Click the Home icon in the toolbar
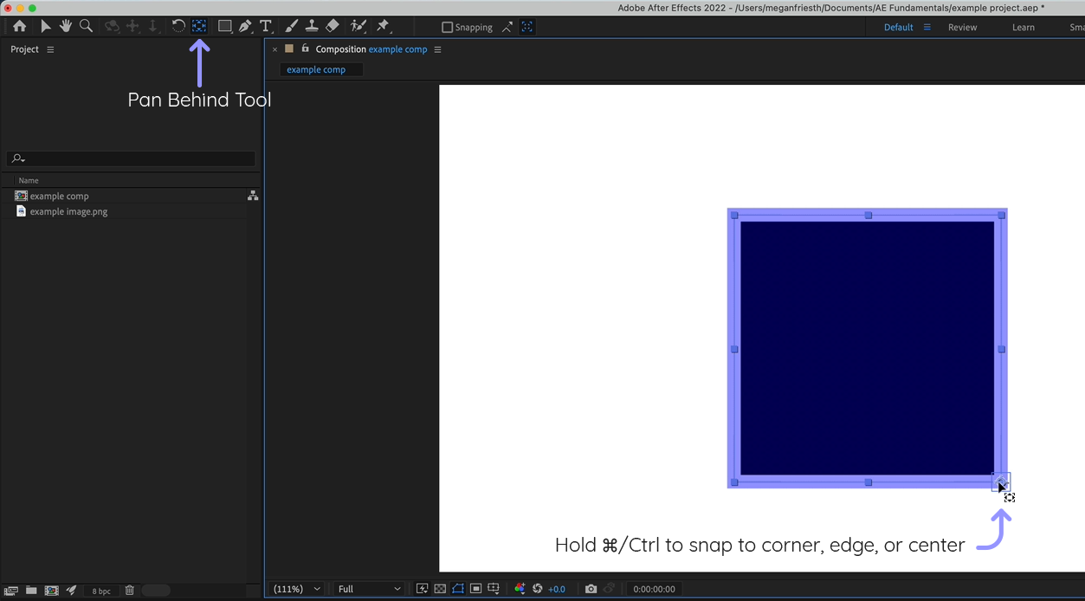Viewport: 1085px width, 601px height. (x=19, y=26)
